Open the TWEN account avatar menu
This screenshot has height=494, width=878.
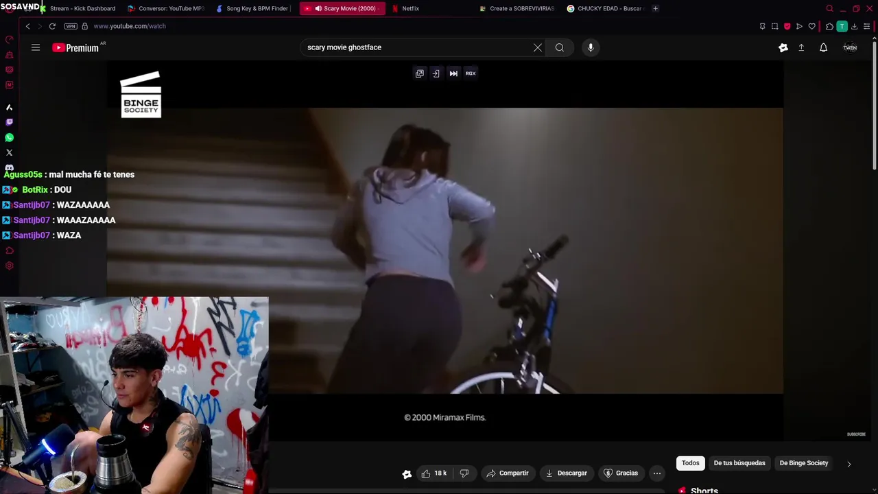click(850, 47)
